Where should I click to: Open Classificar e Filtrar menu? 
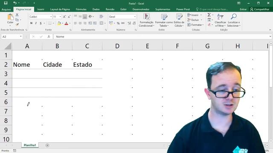[220, 20]
